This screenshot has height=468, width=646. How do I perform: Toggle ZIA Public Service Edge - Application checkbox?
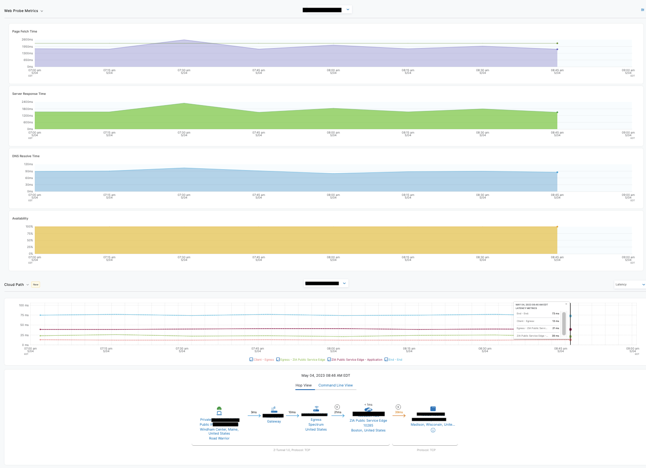point(329,359)
